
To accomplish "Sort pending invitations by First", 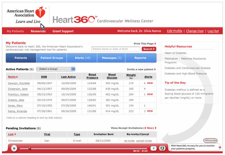I will (x=47, y=134).
